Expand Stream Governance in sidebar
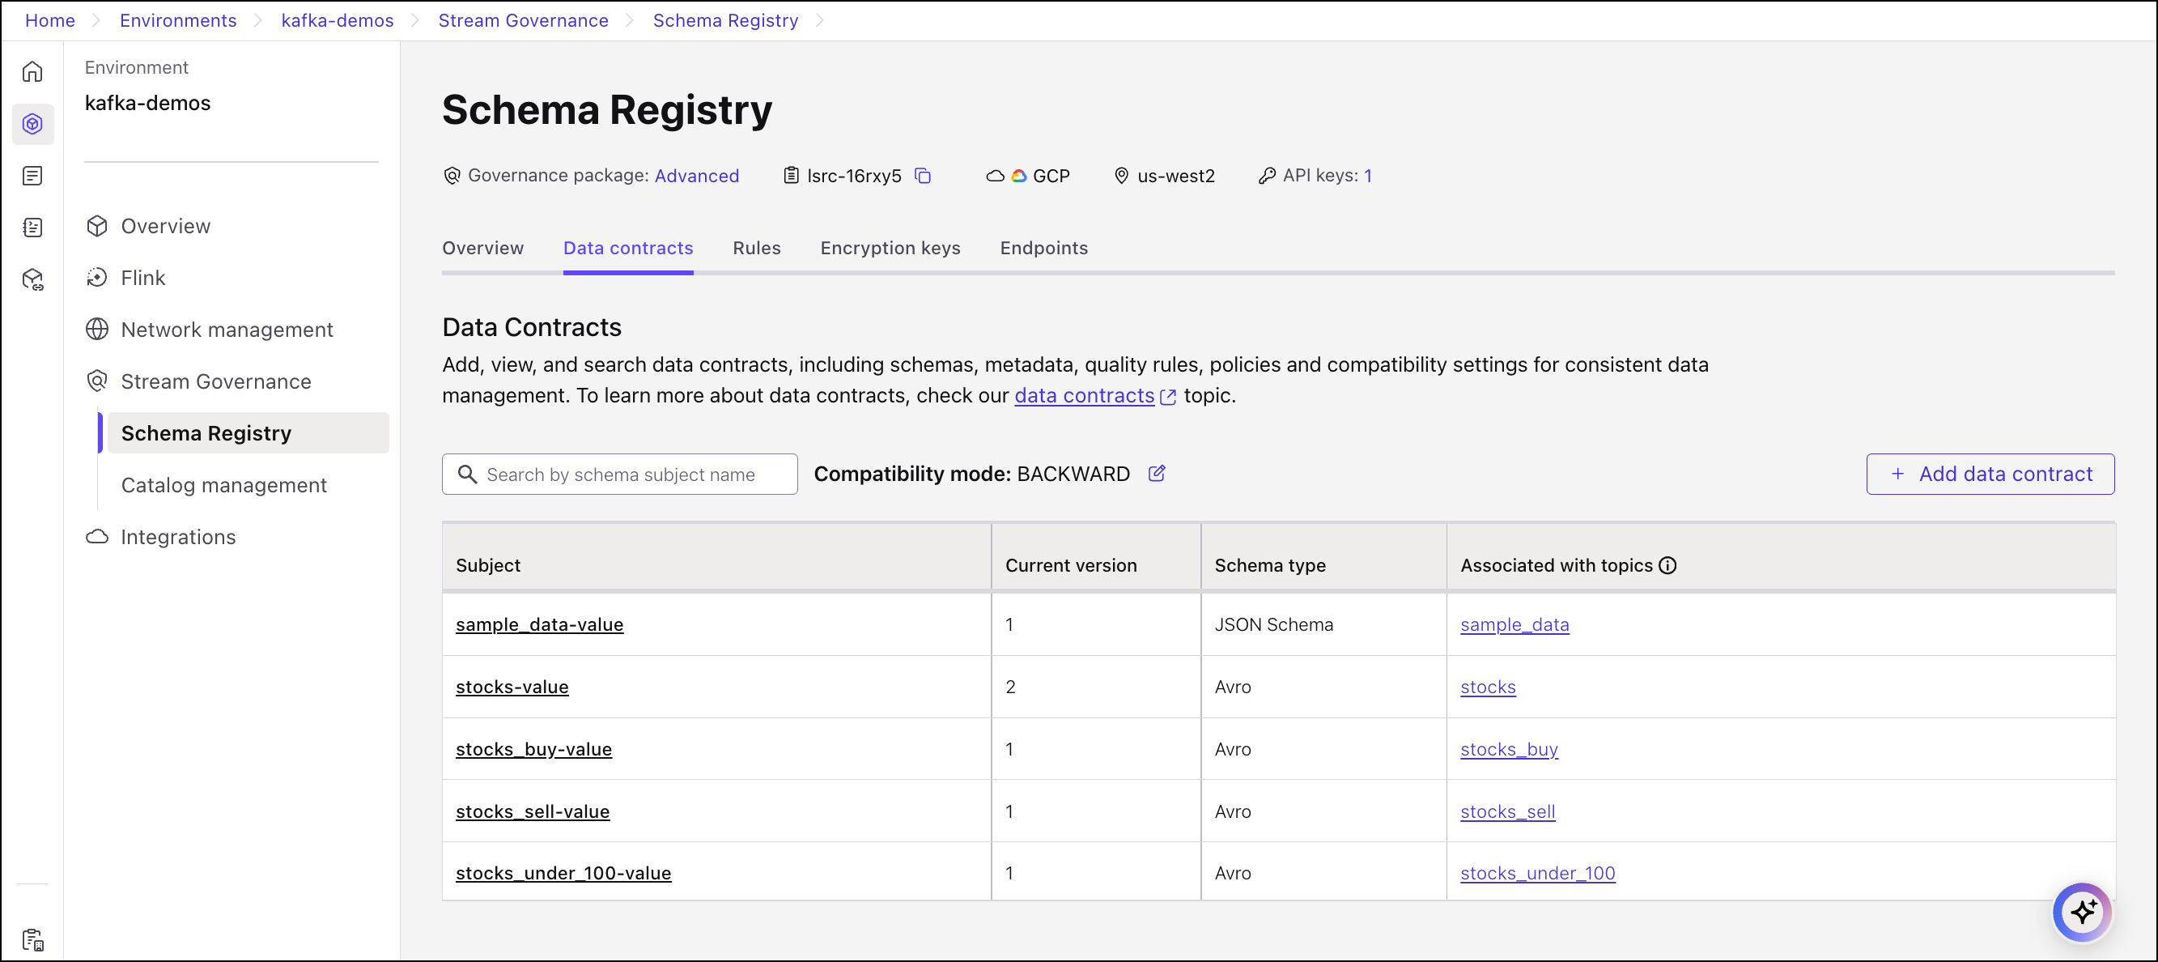The width and height of the screenshot is (2158, 962). coord(215,382)
